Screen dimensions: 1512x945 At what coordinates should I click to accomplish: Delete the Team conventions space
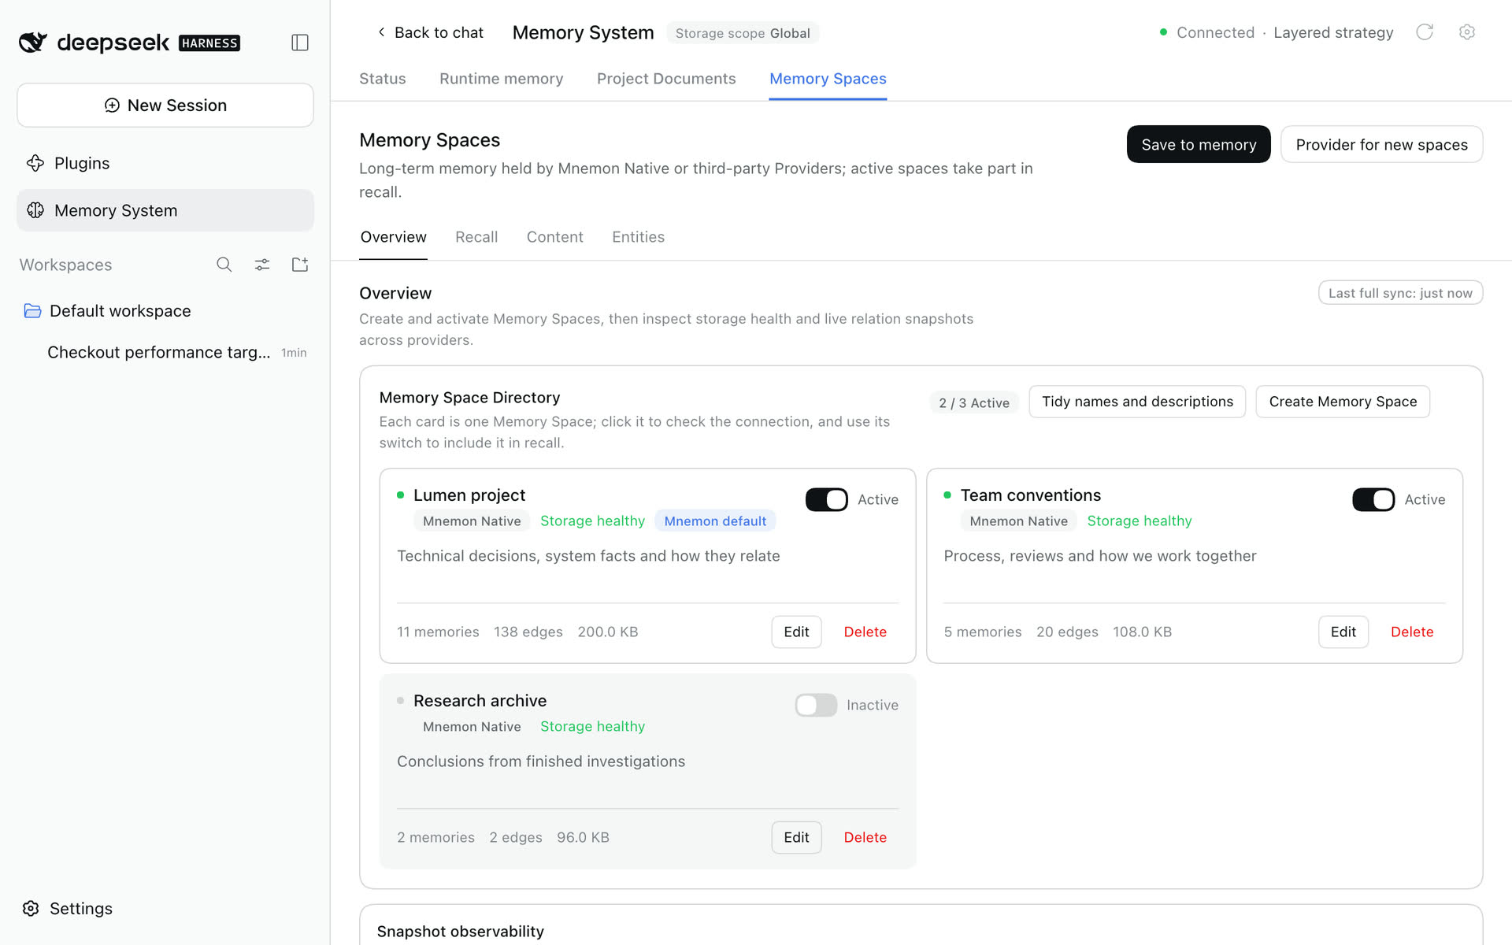click(x=1412, y=632)
